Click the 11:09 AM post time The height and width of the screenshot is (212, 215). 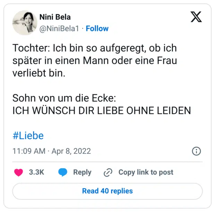coord(29,151)
